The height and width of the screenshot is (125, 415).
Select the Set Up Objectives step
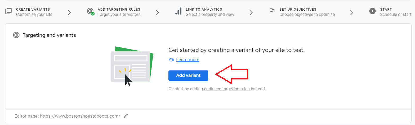(307, 12)
